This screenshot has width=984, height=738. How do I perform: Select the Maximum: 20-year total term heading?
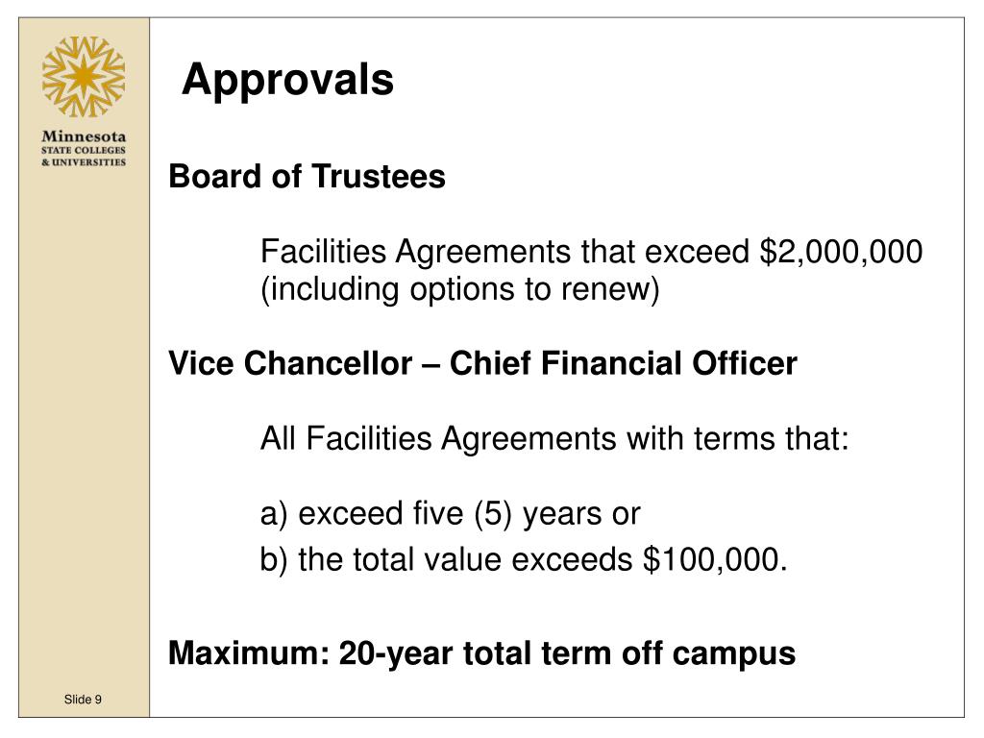point(482,653)
